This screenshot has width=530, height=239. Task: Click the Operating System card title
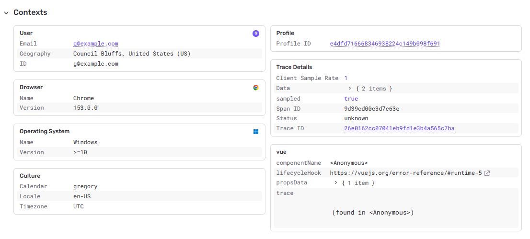[x=45, y=132]
